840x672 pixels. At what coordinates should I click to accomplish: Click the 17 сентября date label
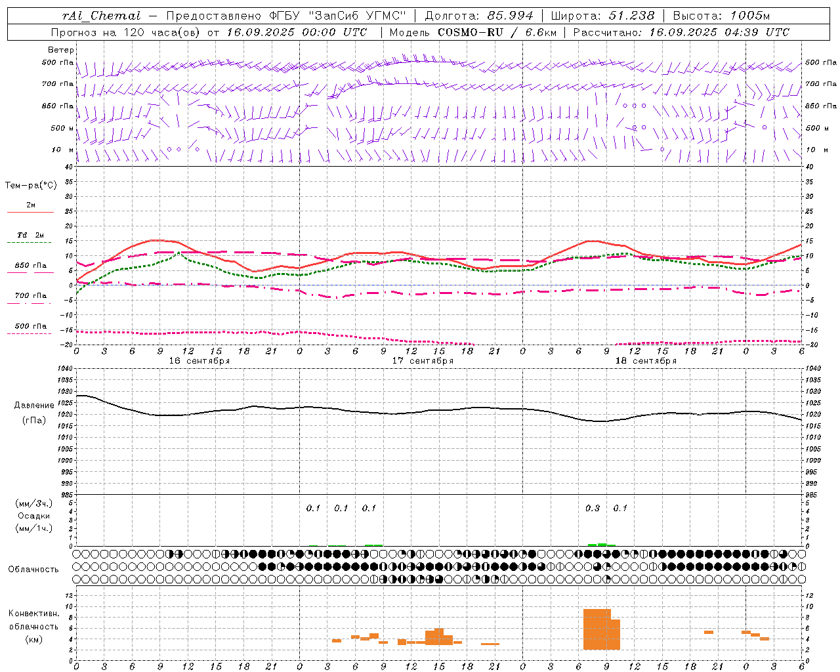423,361
